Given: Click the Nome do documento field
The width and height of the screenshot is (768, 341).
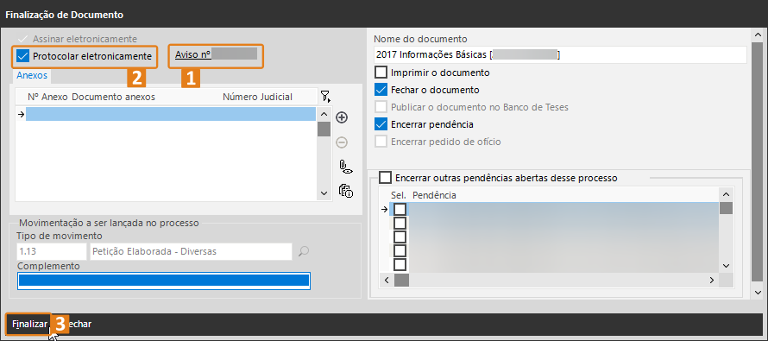Looking at the screenshot, I should (560, 54).
